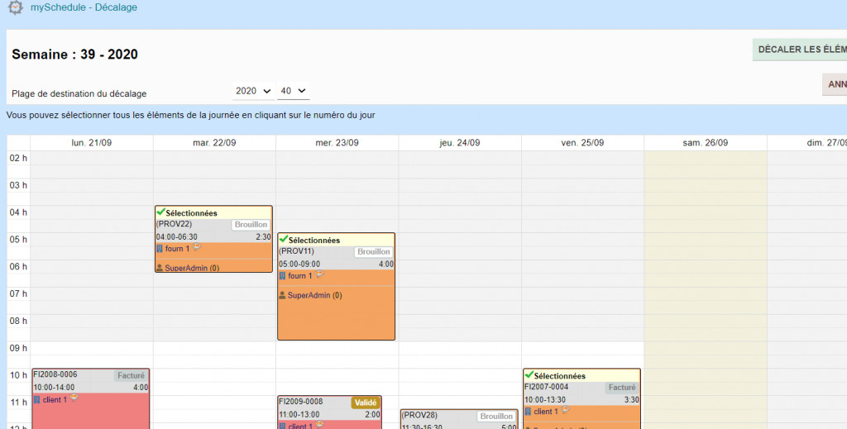Click the 02 h time row label
Screen dimensions: 847x429
point(18,158)
